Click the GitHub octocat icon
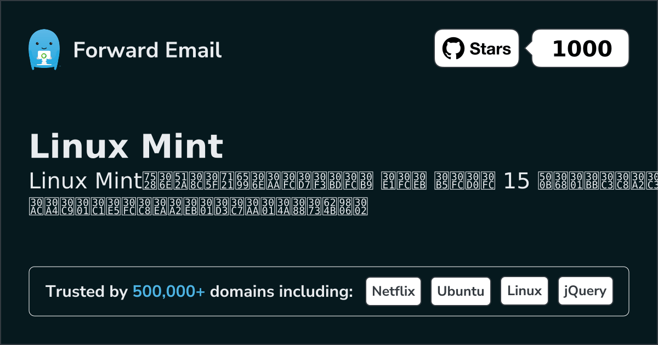The height and width of the screenshot is (345, 658). [453, 49]
